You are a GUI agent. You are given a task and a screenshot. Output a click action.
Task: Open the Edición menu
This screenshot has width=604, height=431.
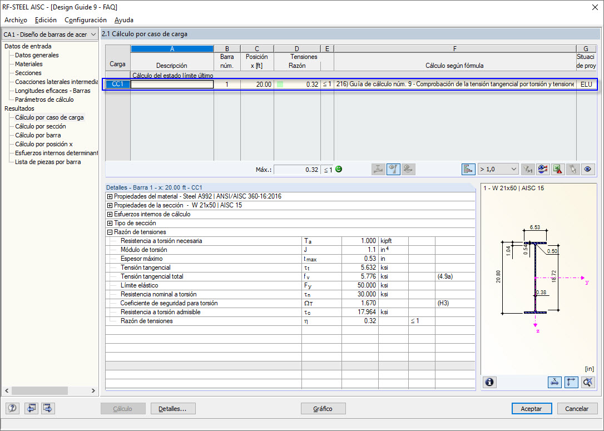point(46,20)
